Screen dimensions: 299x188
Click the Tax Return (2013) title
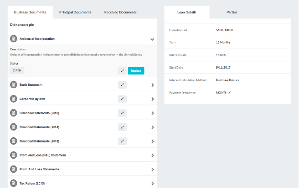(x=32, y=183)
